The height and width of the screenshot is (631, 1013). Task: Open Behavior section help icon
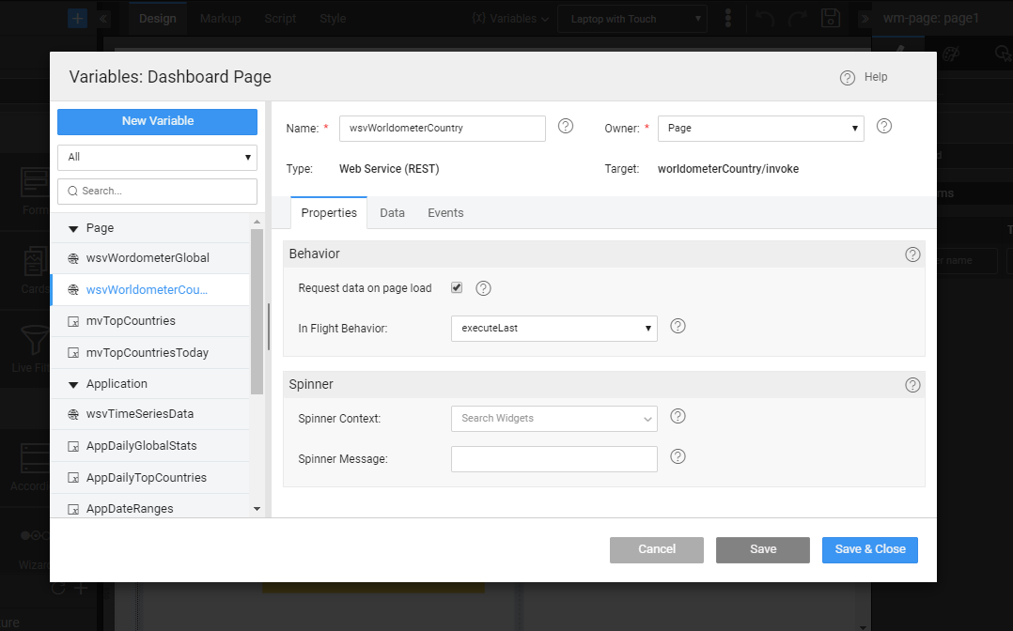point(912,254)
